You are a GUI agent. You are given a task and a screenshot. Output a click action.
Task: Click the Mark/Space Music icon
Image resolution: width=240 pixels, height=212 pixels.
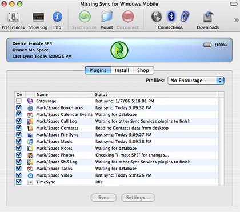click(30, 142)
